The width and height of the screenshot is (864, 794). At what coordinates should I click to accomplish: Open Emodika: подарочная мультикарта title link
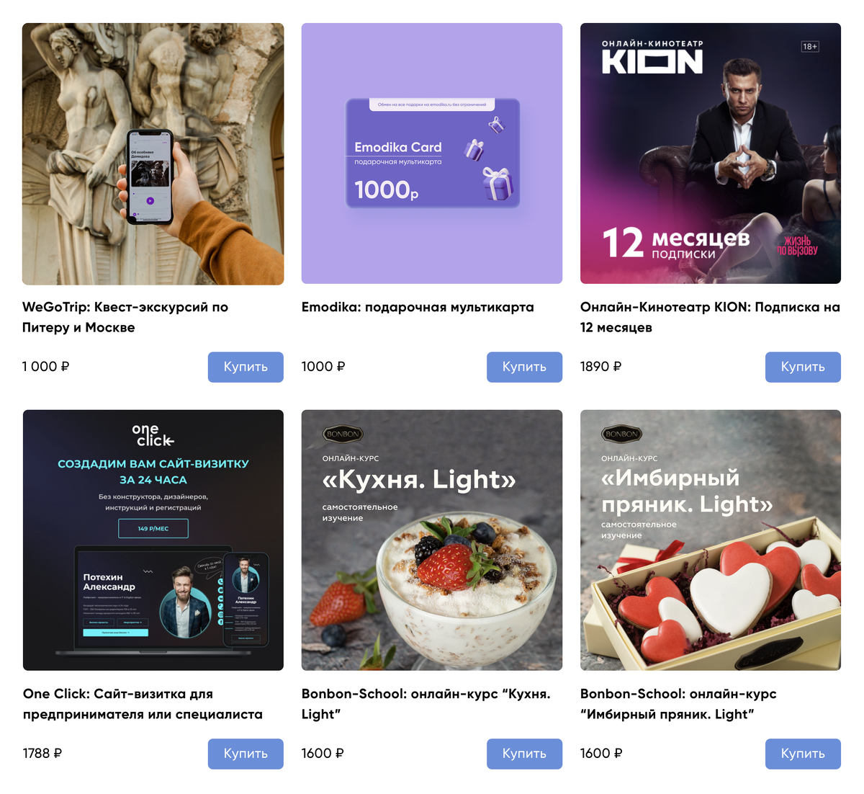418,307
